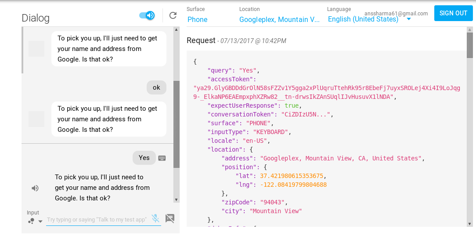Click the 'Yes' user message bubble
Viewport: 476px width, 236px height.
[144, 158]
